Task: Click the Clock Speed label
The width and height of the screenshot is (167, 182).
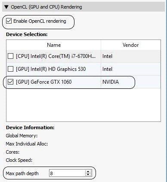Action: pos(19,160)
